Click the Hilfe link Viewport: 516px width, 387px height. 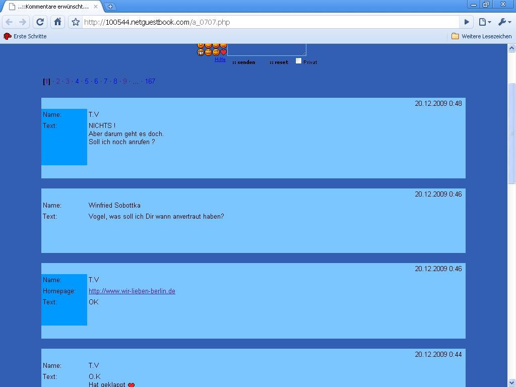point(220,59)
